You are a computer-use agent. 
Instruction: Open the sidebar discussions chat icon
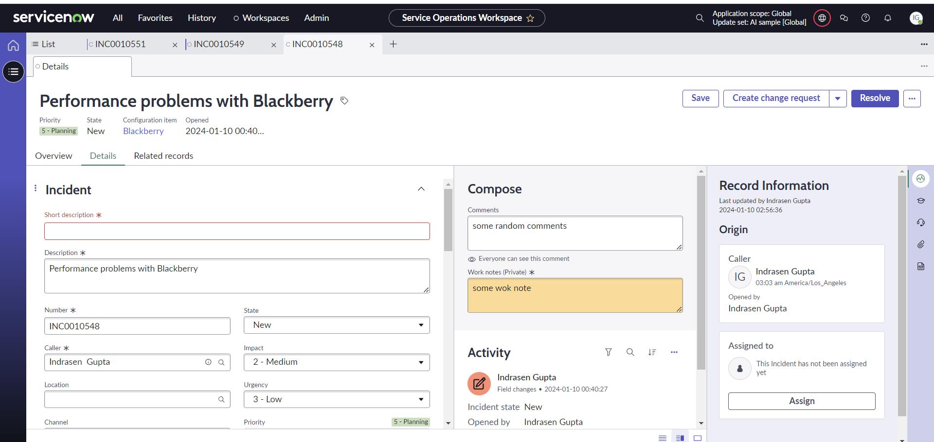click(x=844, y=18)
